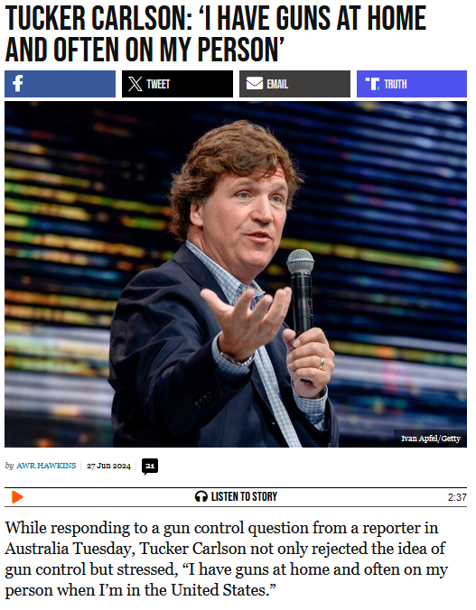Click the first article paragraph text
Image resolution: width=476 pixels, height=610 pixels.
(227, 559)
